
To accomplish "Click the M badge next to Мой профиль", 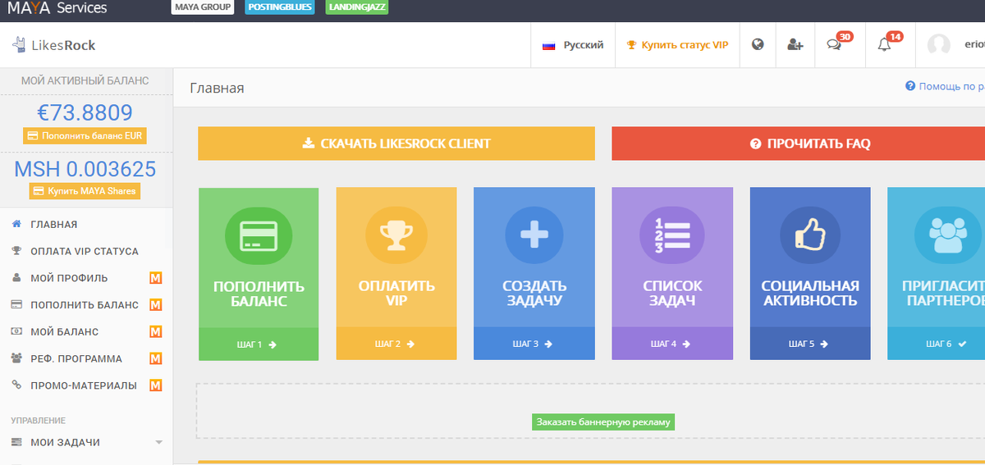I will 156,278.
